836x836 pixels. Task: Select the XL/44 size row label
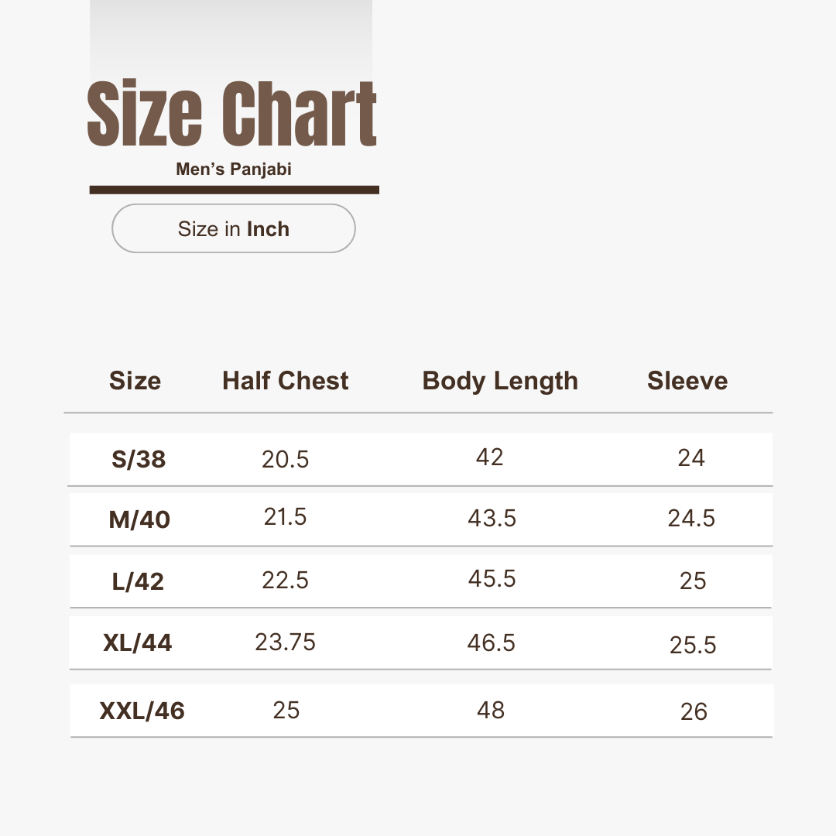[x=138, y=642]
